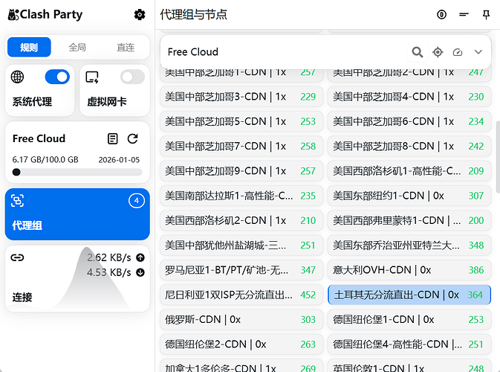Select node 意大利OVH-CDN | 0x
This screenshot has width=500, height=372.
pyautogui.click(x=409, y=270)
